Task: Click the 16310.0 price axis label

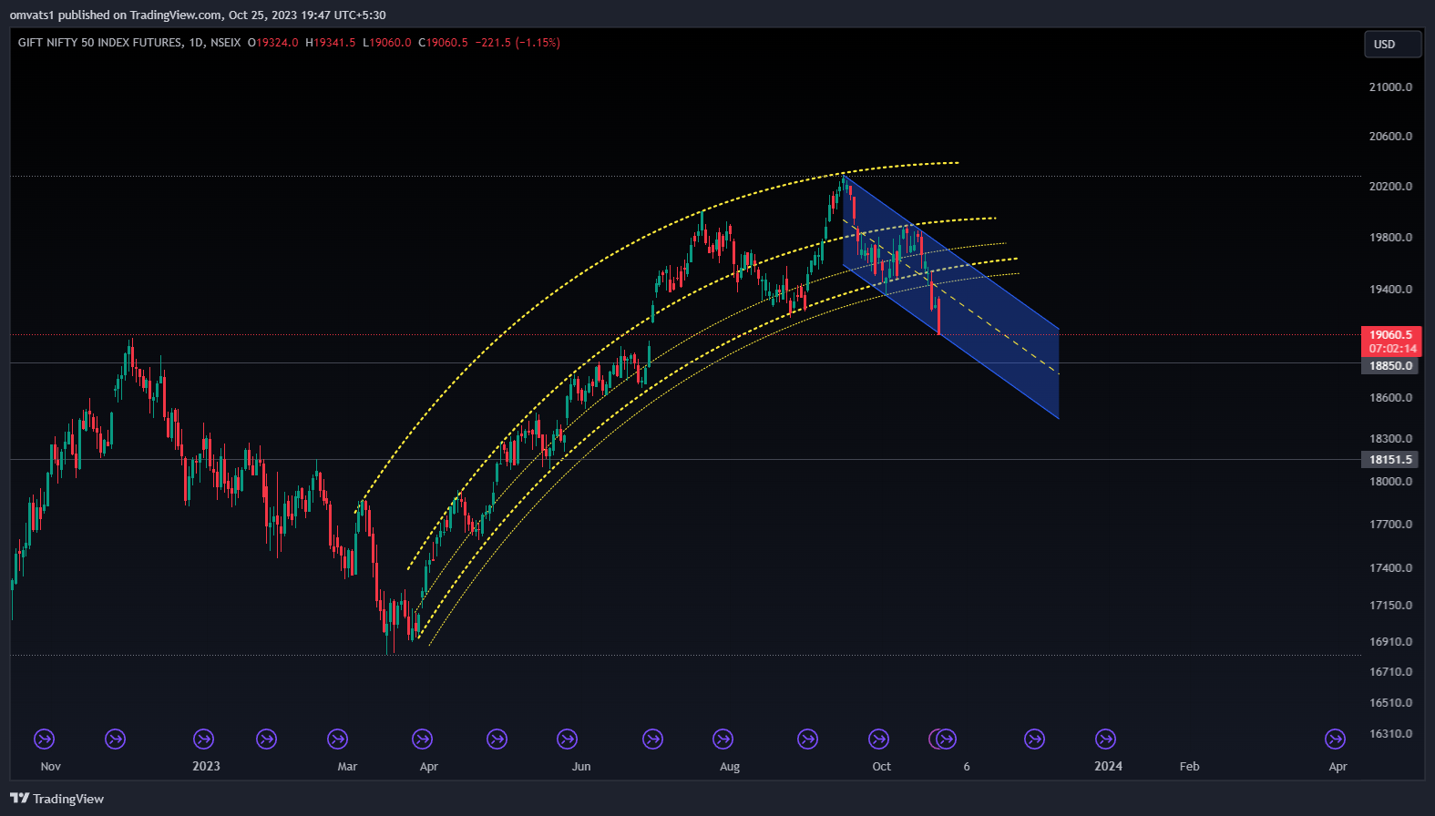Action: click(1390, 734)
